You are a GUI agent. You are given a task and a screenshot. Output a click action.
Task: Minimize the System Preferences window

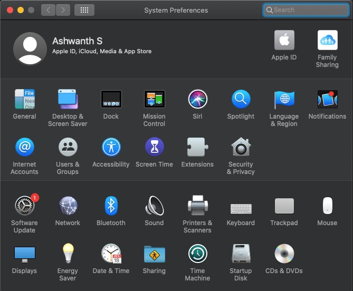coord(21,10)
